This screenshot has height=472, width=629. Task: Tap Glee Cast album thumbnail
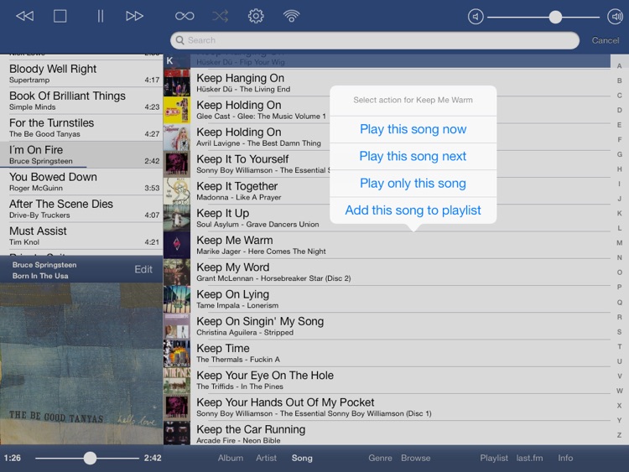177,110
